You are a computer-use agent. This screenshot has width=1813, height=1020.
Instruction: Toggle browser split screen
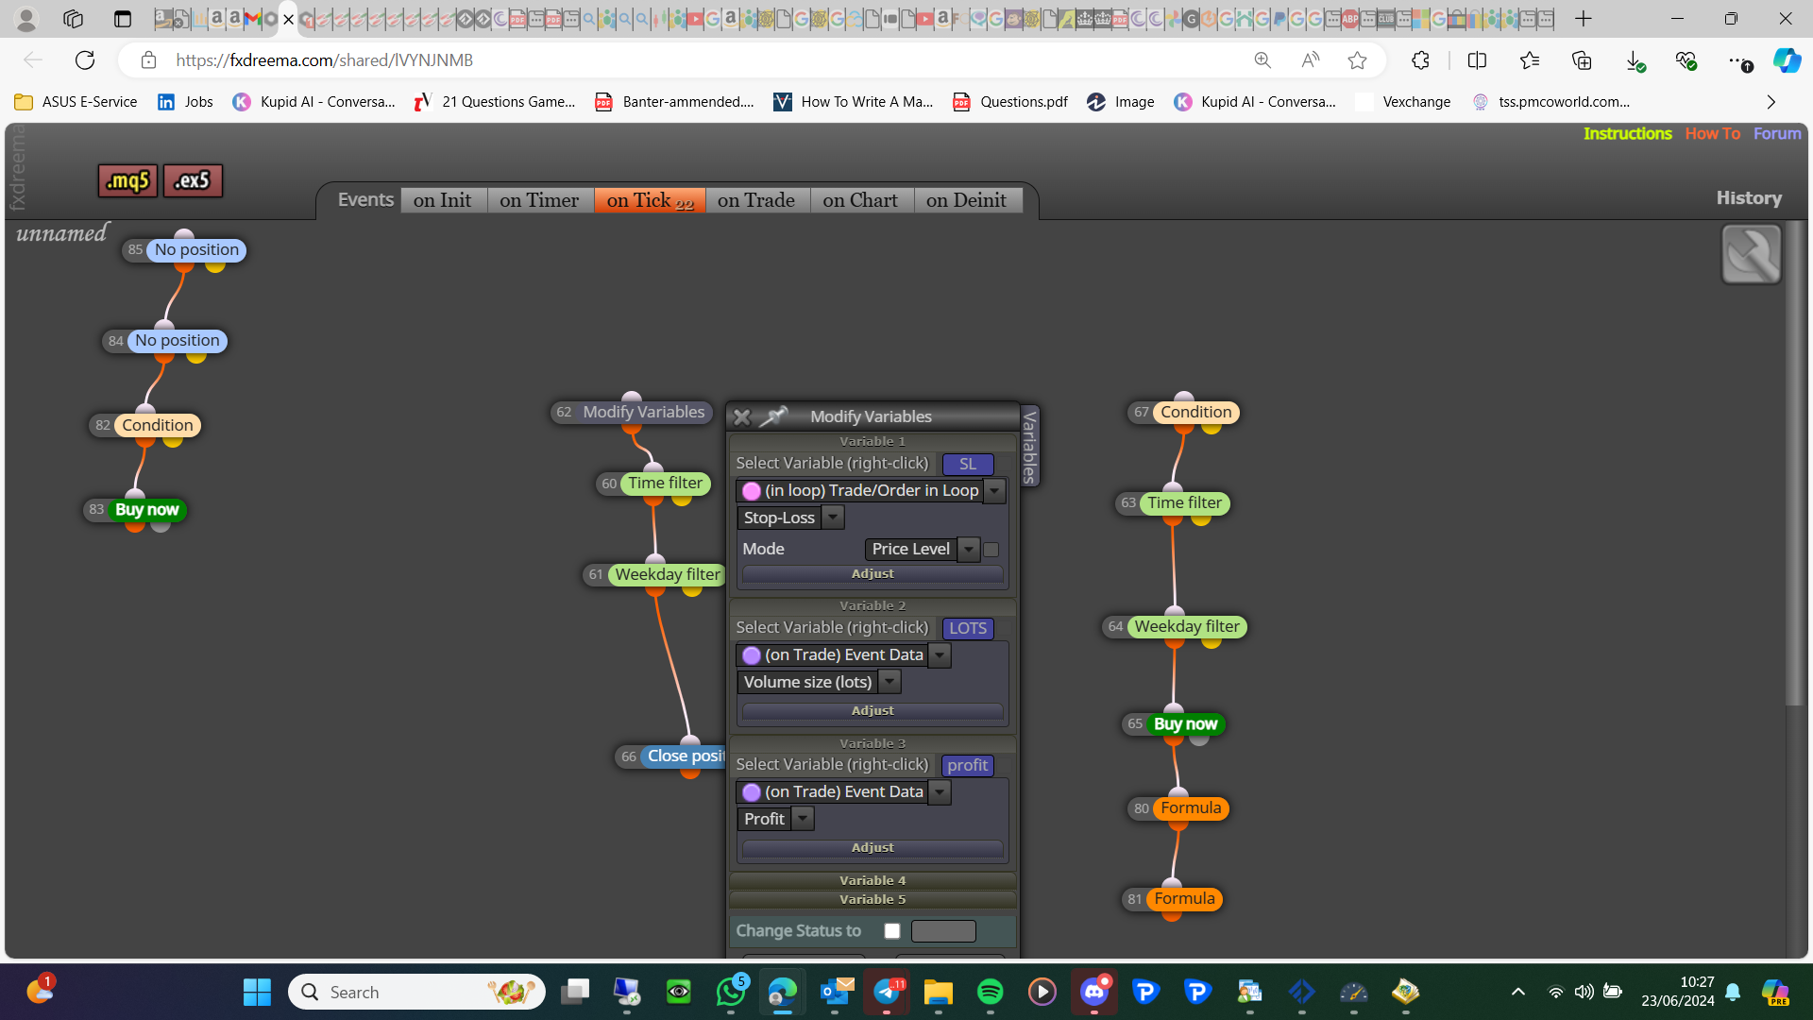coord(1477,60)
